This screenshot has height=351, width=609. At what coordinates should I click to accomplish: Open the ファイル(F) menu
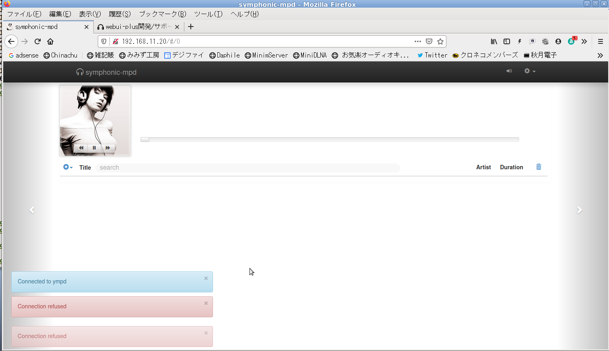(24, 14)
